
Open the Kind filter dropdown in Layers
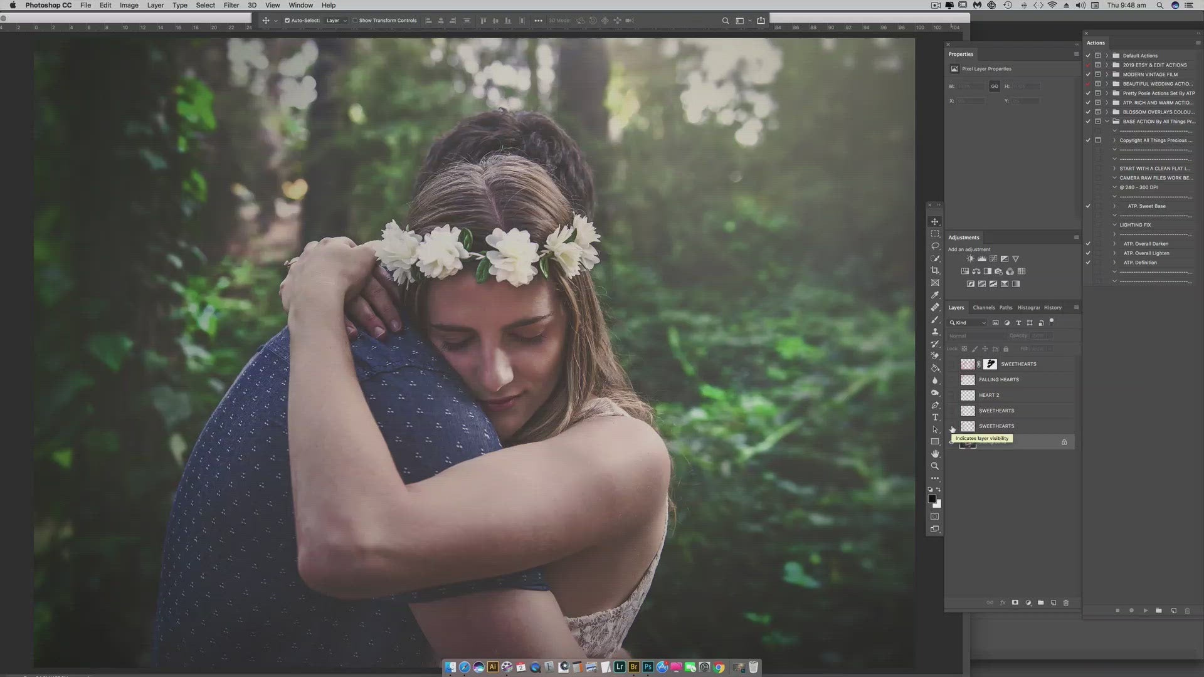[x=968, y=323]
